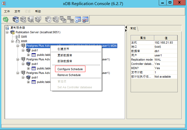The width and height of the screenshot is (187, 130).
Task: Select the Publication Server (localhost:9051) label
Action: click(x=38, y=32)
